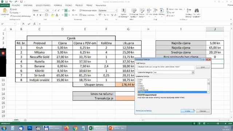The width and height of the screenshot is (233, 131).
Task: Click the Font Color letter A swatch
Action: point(57,15)
